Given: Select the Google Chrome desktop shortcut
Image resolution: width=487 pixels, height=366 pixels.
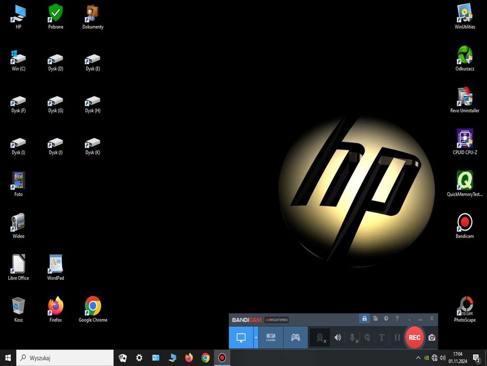Looking at the screenshot, I should (93, 310).
